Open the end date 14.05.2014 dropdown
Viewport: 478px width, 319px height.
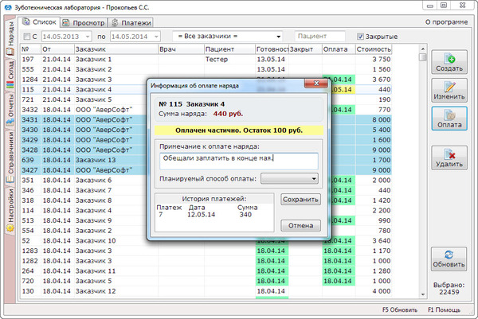pyautogui.click(x=156, y=37)
